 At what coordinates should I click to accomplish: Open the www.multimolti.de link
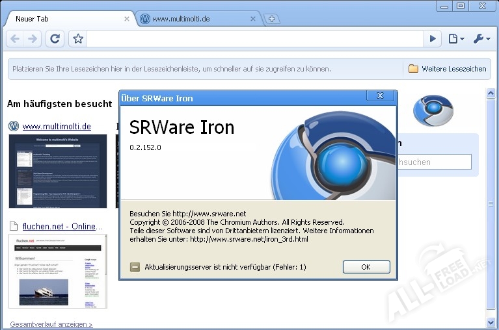[x=57, y=126]
